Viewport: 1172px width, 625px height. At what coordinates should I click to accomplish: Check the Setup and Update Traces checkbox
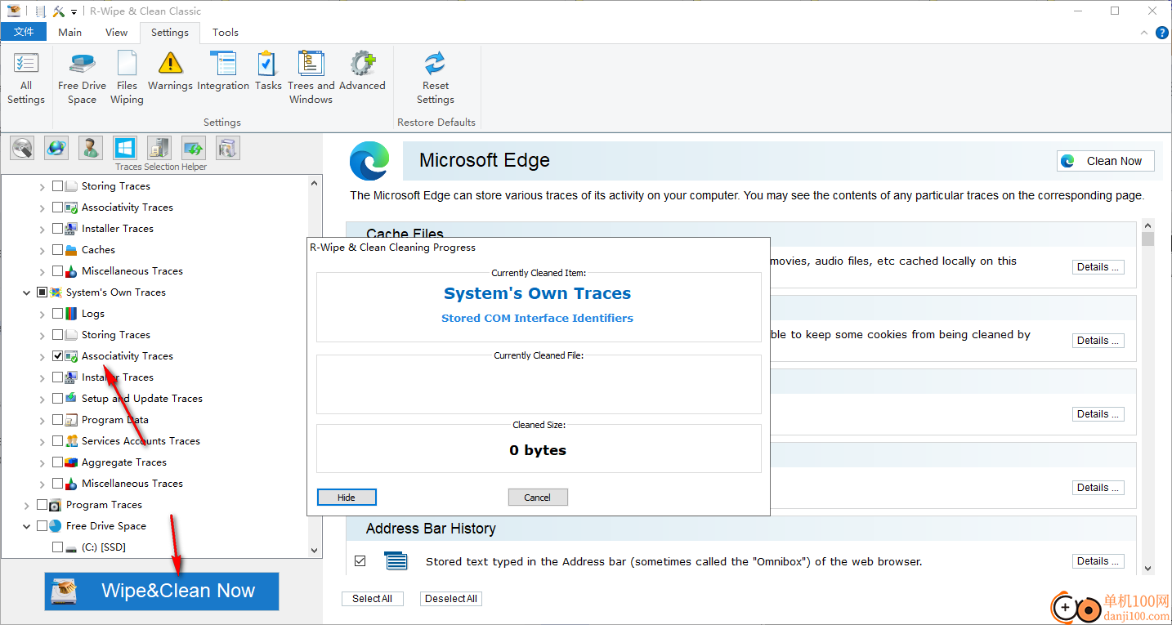[x=57, y=399]
